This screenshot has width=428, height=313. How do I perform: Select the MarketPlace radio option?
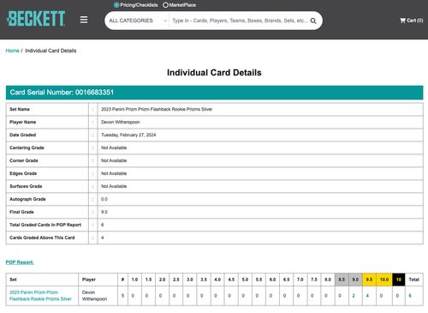tap(165, 5)
